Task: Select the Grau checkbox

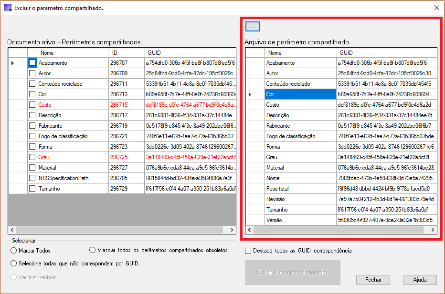Action: click(32, 157)
